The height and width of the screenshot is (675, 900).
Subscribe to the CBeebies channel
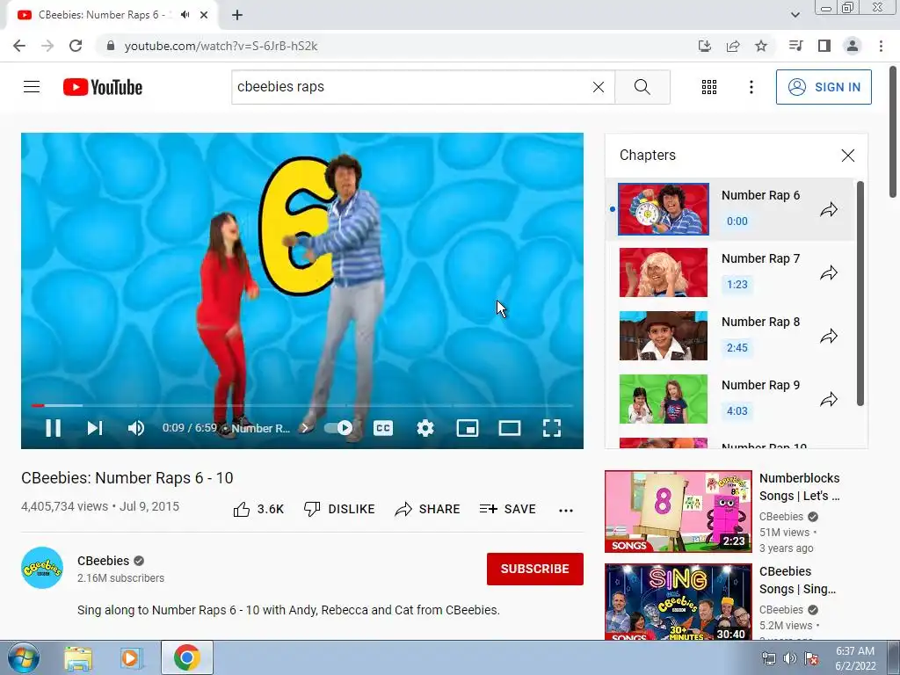(535, 569)
